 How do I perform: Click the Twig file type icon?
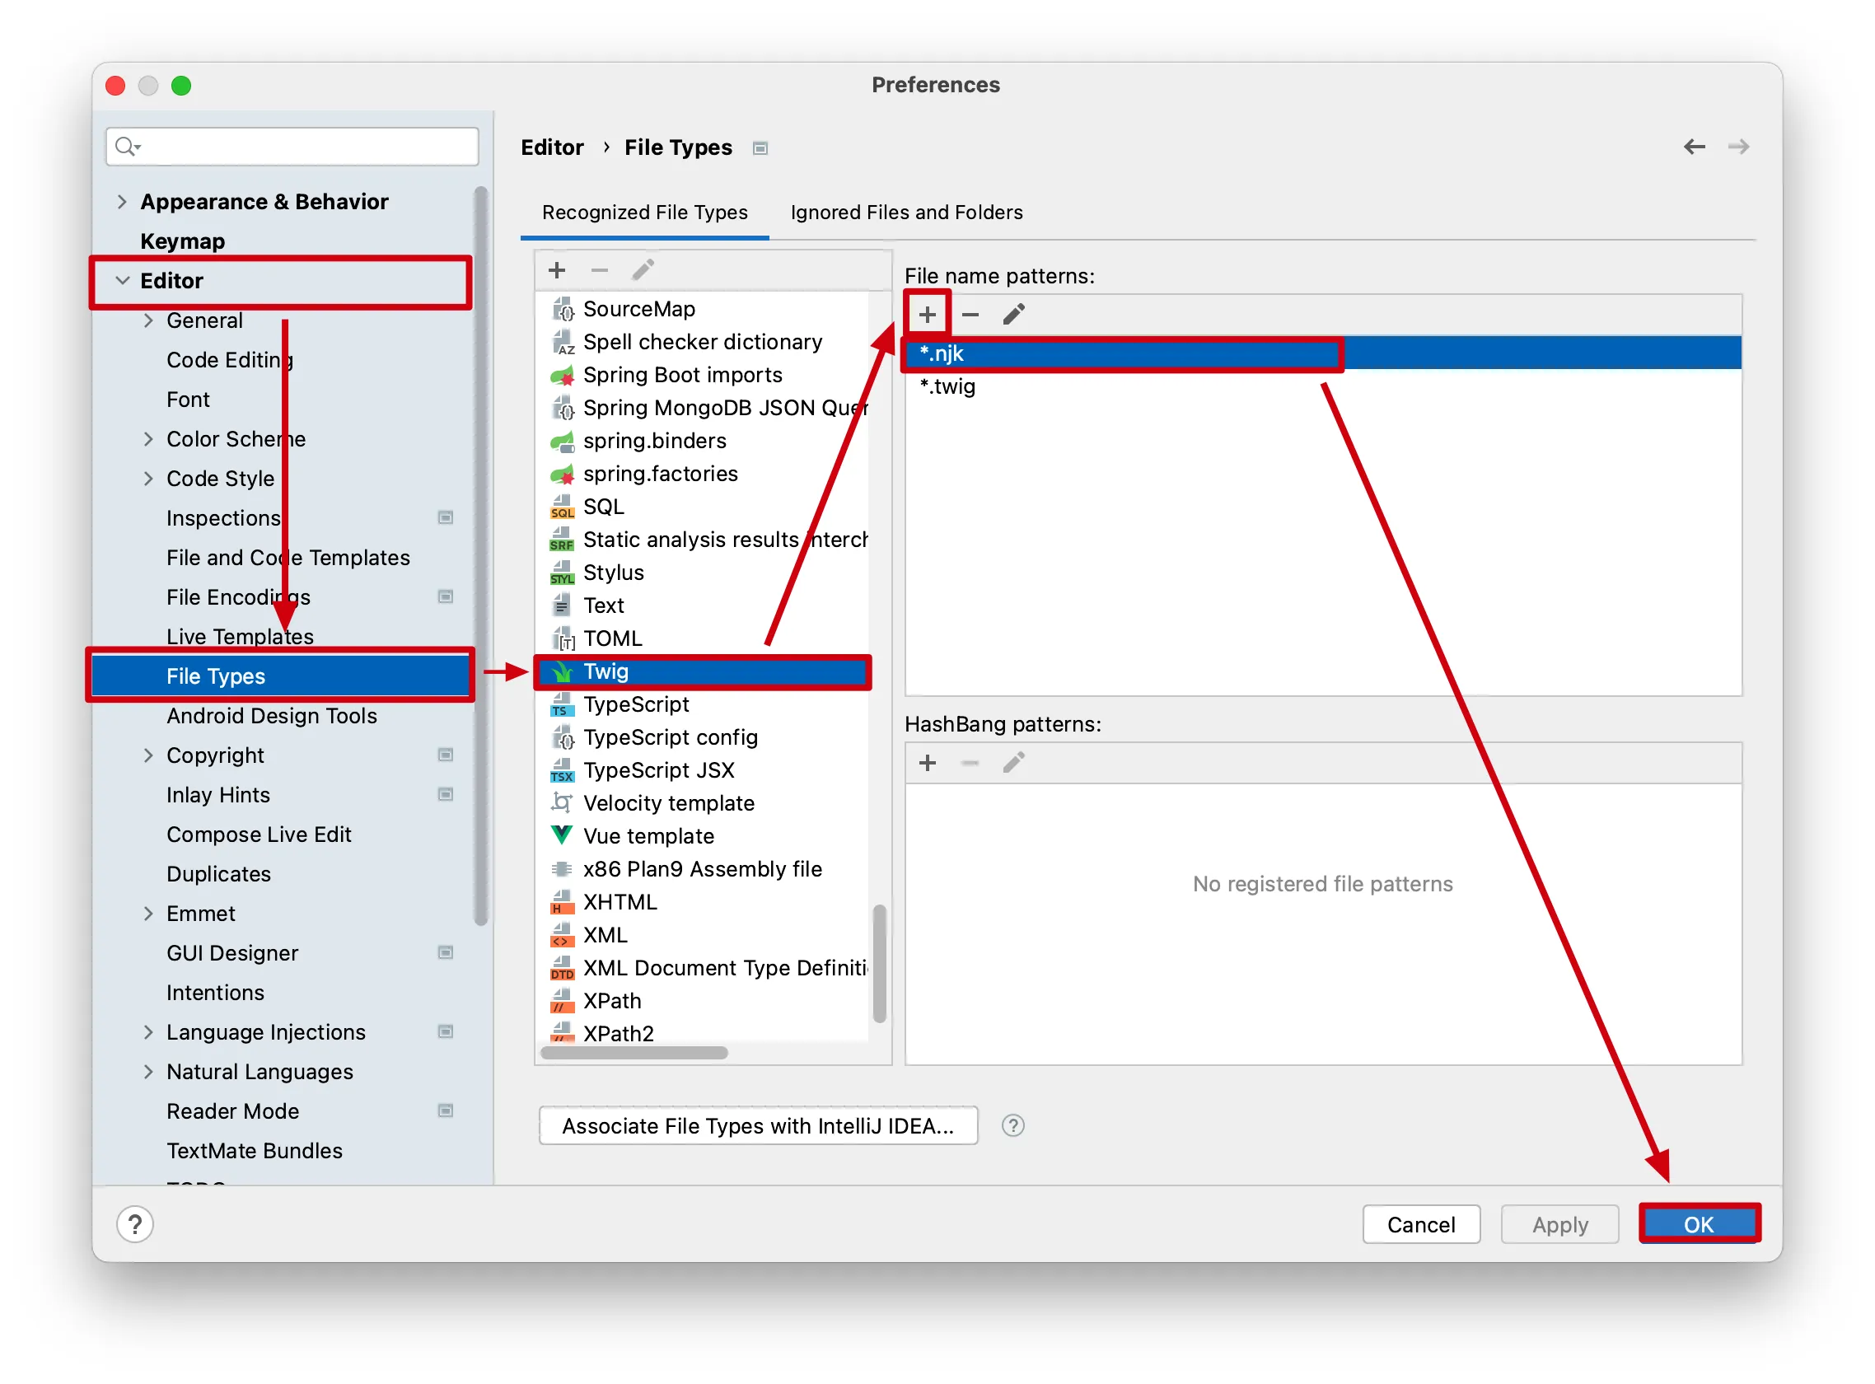click(x=562, y=672)
